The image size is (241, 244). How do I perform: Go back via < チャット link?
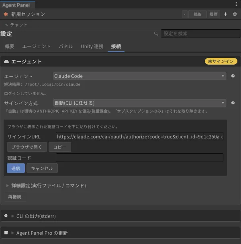[16, 25]
